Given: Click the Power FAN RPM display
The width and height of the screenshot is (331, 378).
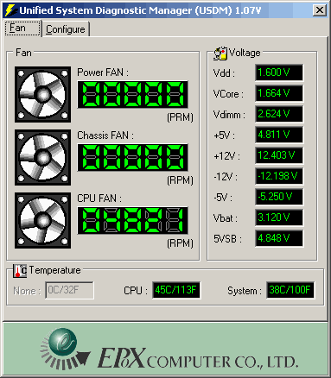Looking at the screenshot, I should 132,94.
